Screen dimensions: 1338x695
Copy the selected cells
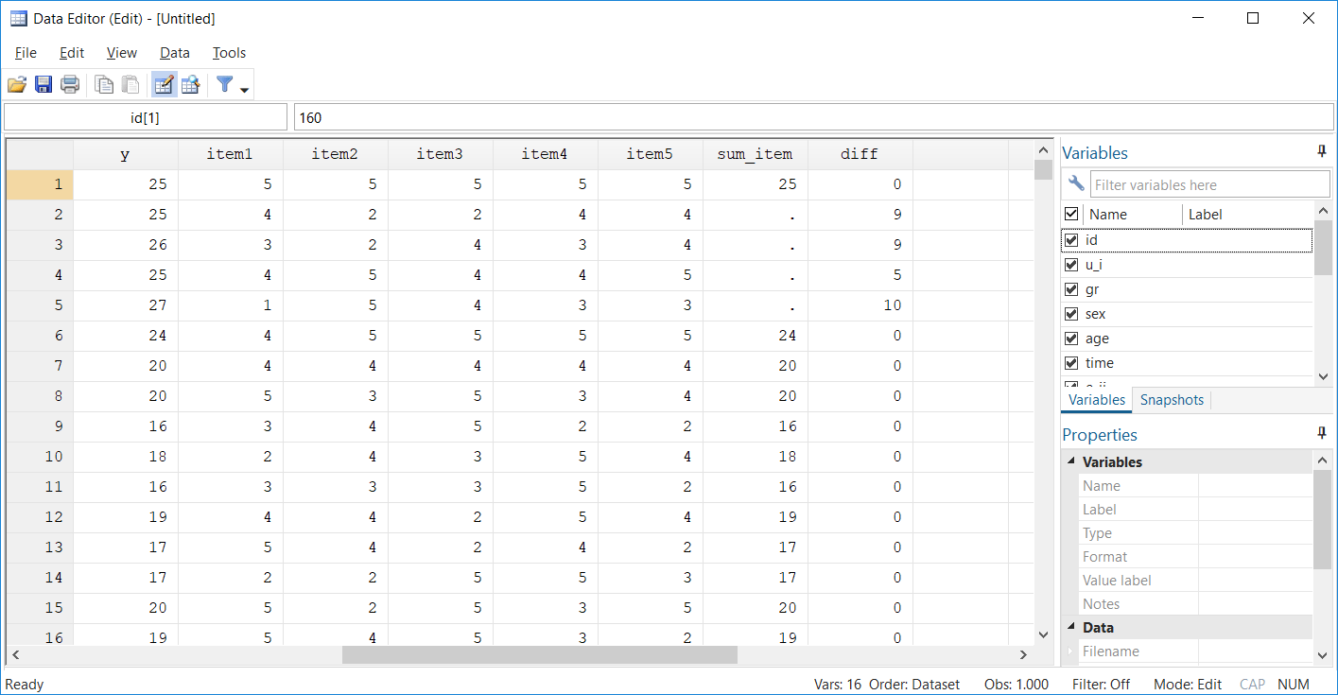coord(104,84)
